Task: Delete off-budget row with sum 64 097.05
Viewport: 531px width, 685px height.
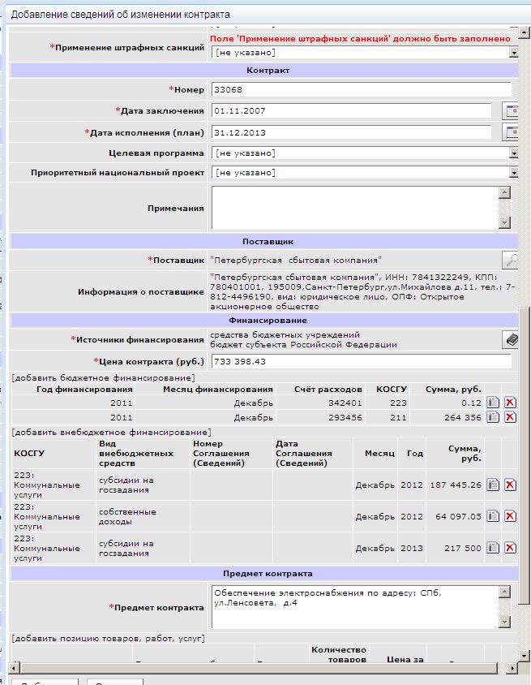Action: (x=510, y=516)
